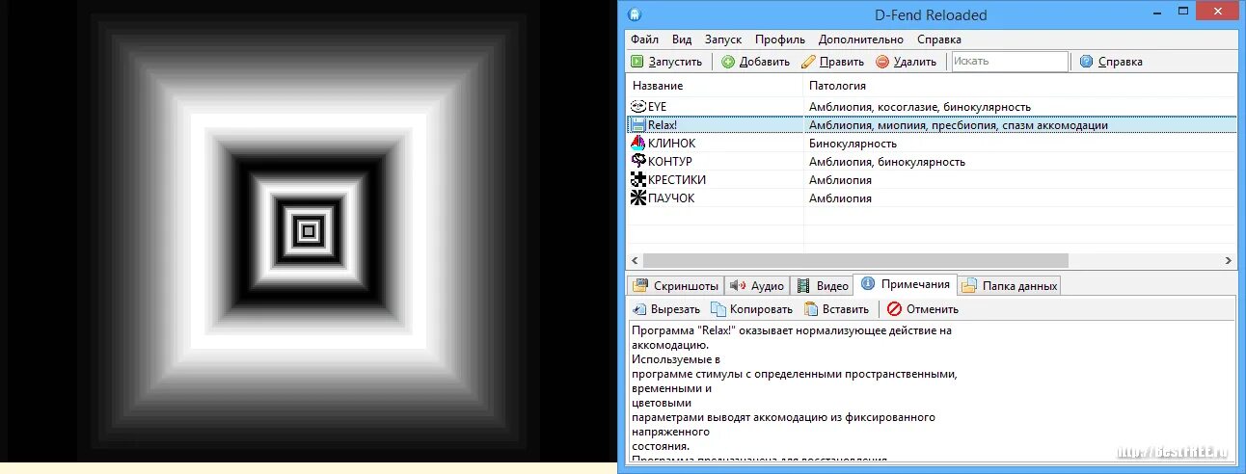Viewport: 1246px width, 474px height.
Task: Click the EYE profile icon
Action: 637,106
